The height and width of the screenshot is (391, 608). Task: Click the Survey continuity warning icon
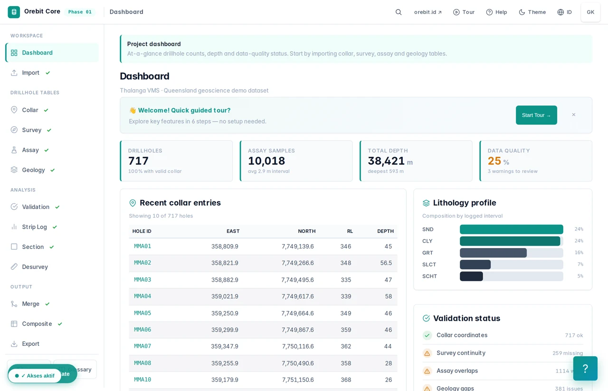[427, 353]
